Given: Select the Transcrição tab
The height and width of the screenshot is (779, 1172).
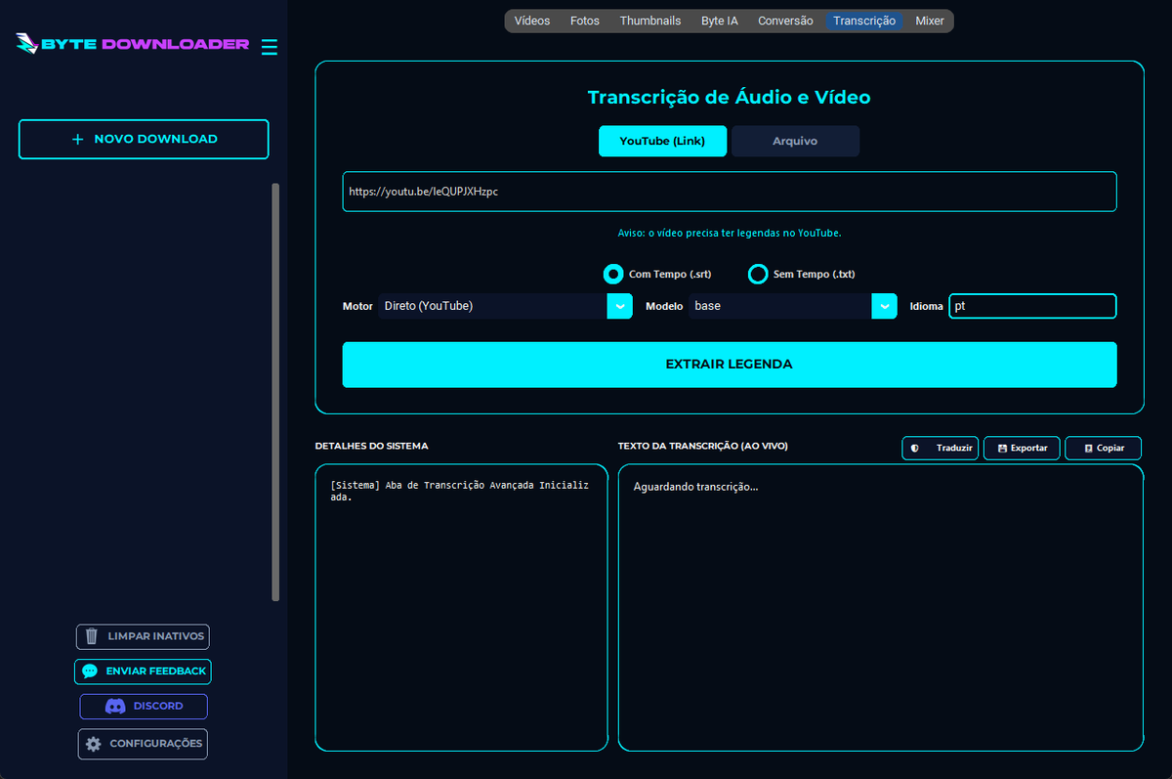Looking at the screenshot, I should [864, 21].
